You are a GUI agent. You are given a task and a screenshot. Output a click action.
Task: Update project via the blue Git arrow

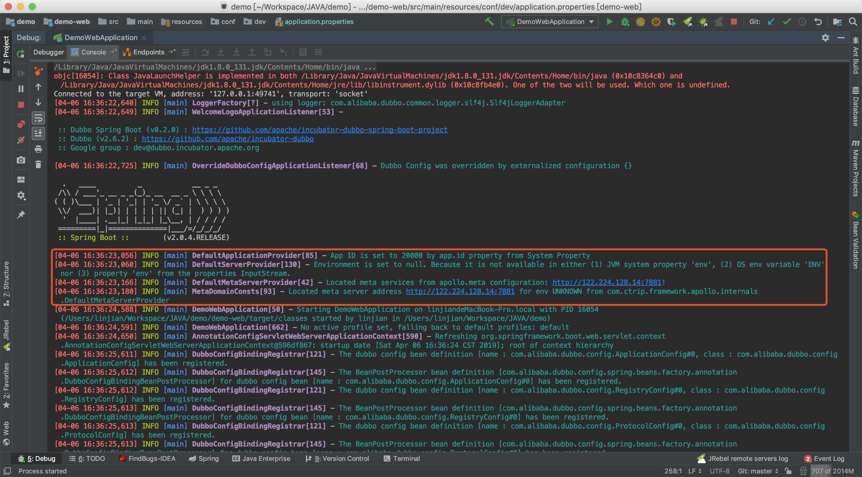771,22
